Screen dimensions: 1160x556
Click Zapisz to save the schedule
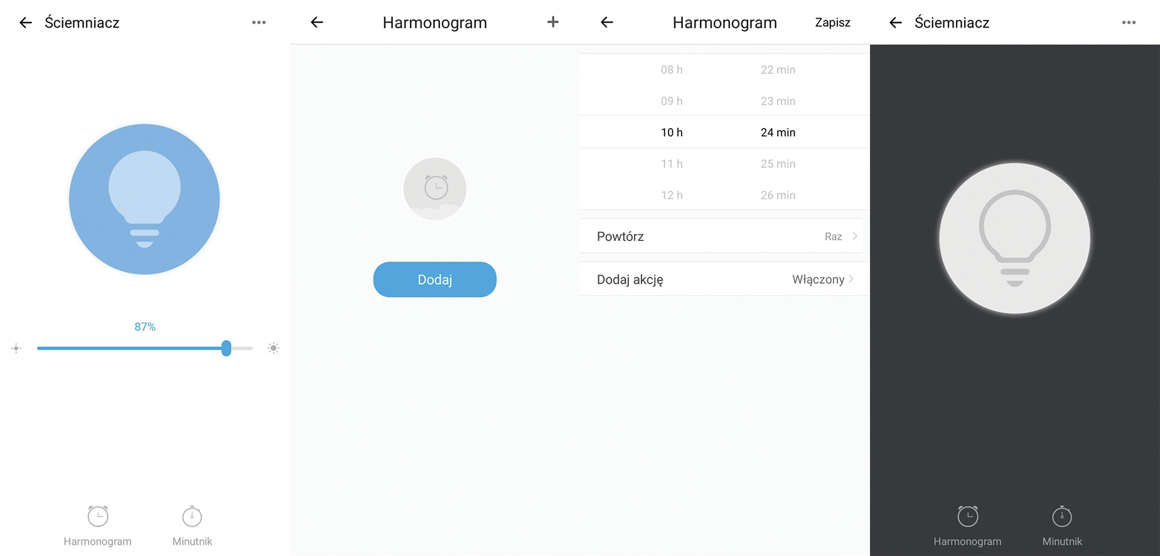pos(832,23)
